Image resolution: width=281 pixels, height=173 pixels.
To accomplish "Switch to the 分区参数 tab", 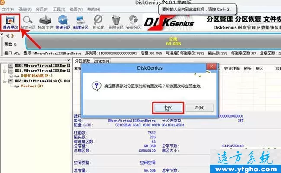I will (83, 61).
